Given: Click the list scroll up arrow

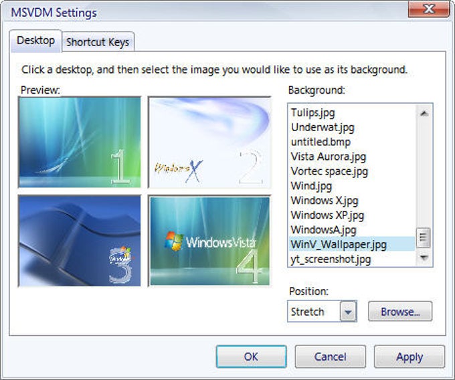Looking at the screenshot, I should (424, 113).
